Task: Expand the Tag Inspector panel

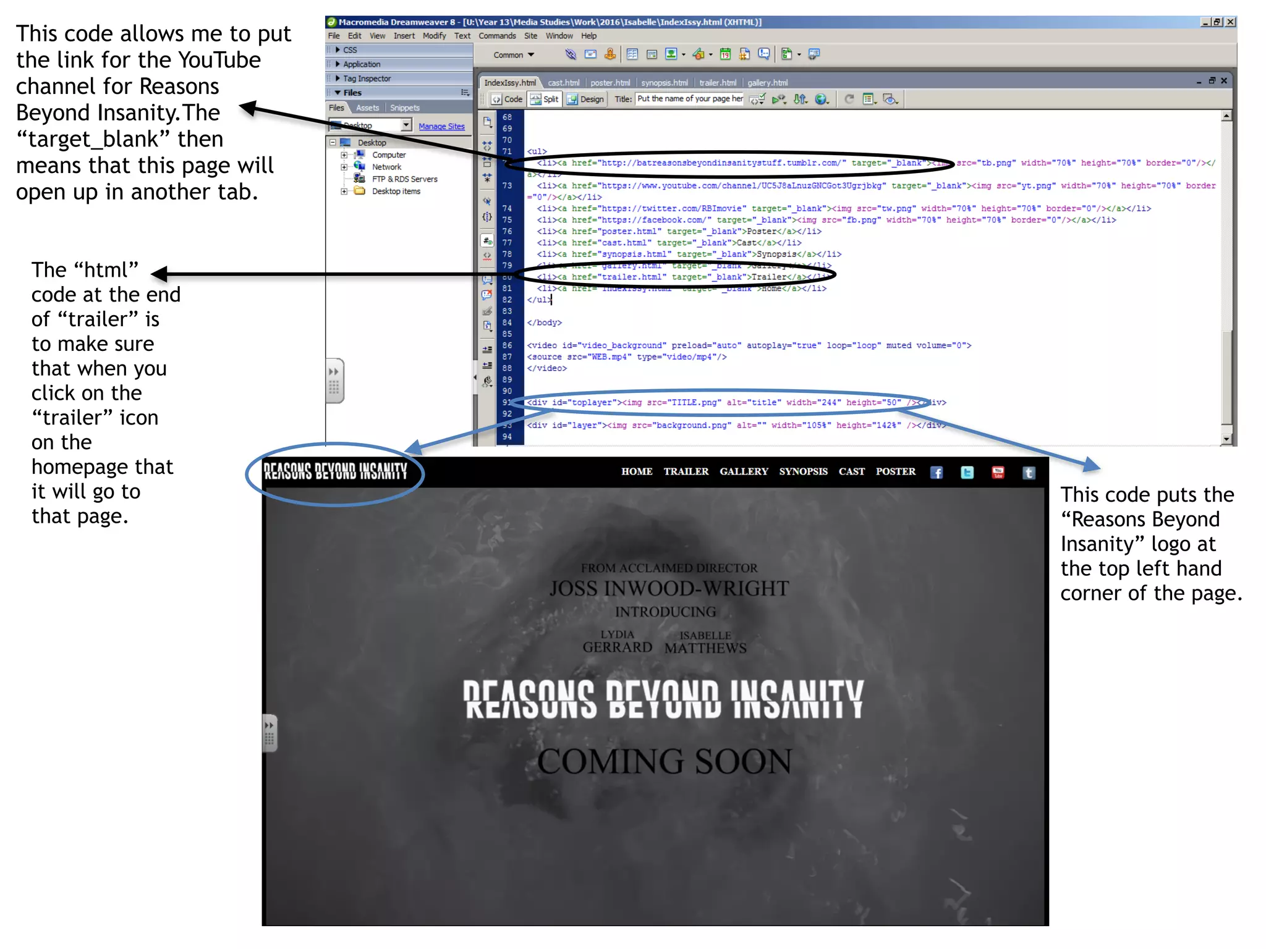Action: tap(366, 78)
